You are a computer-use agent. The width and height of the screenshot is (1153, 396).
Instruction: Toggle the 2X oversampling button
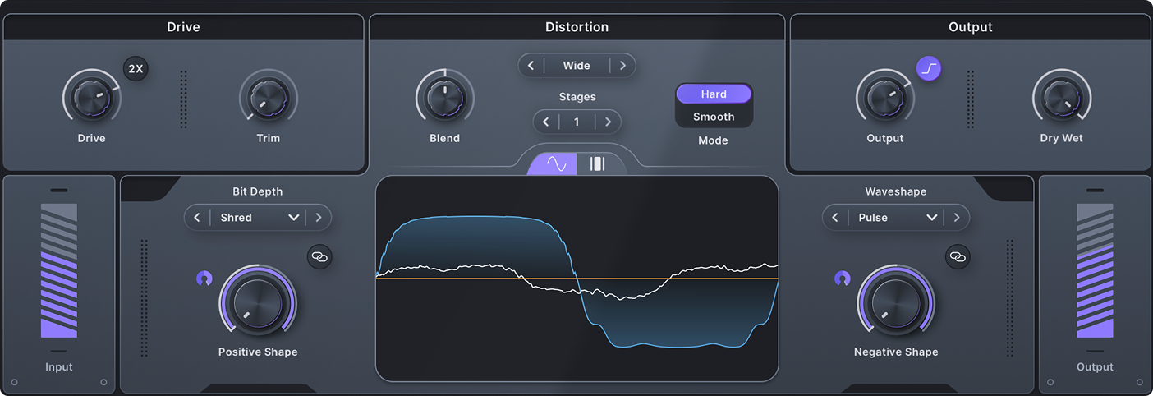(x=136, y=69)
